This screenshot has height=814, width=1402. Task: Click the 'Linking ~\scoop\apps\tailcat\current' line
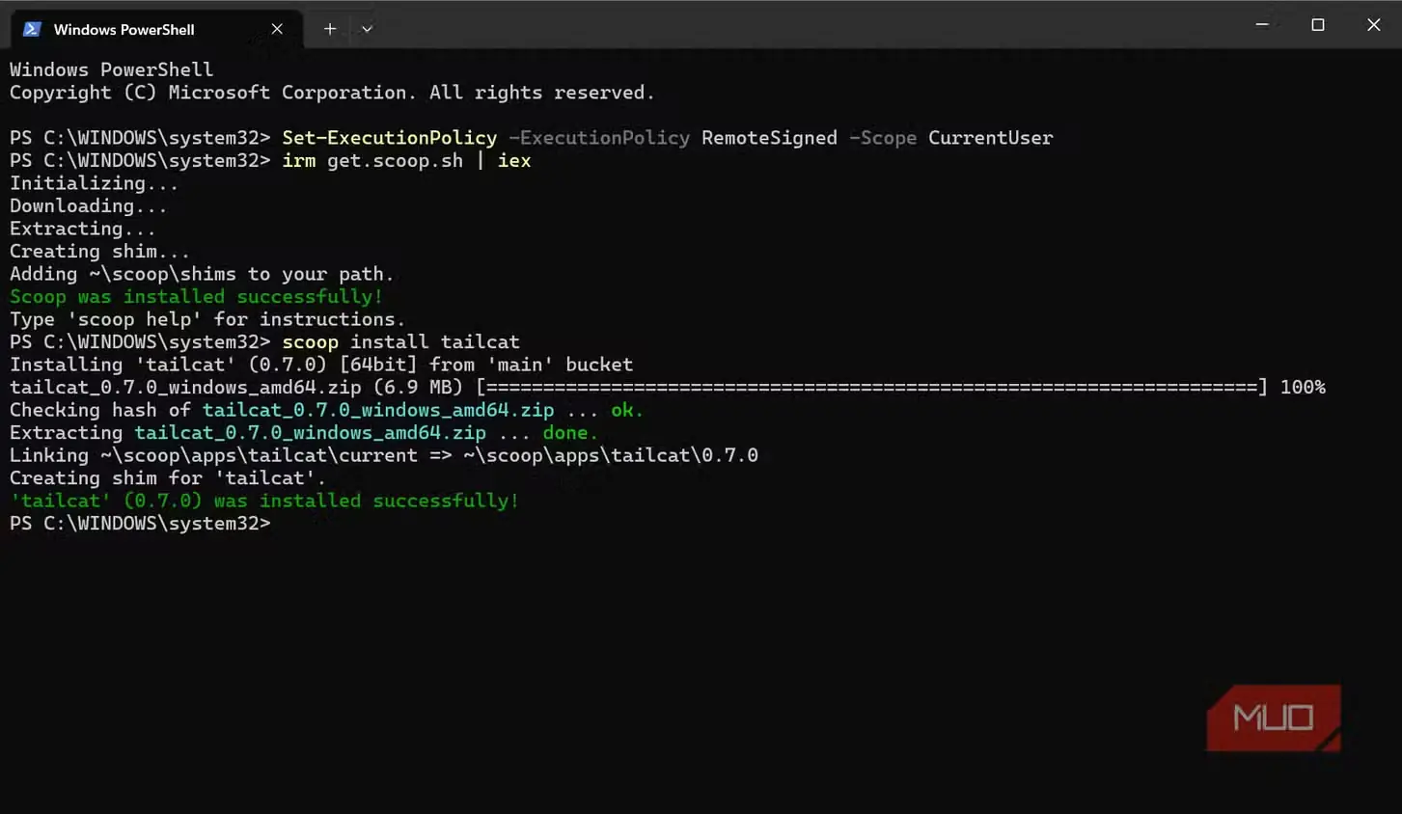pos(384,455)
